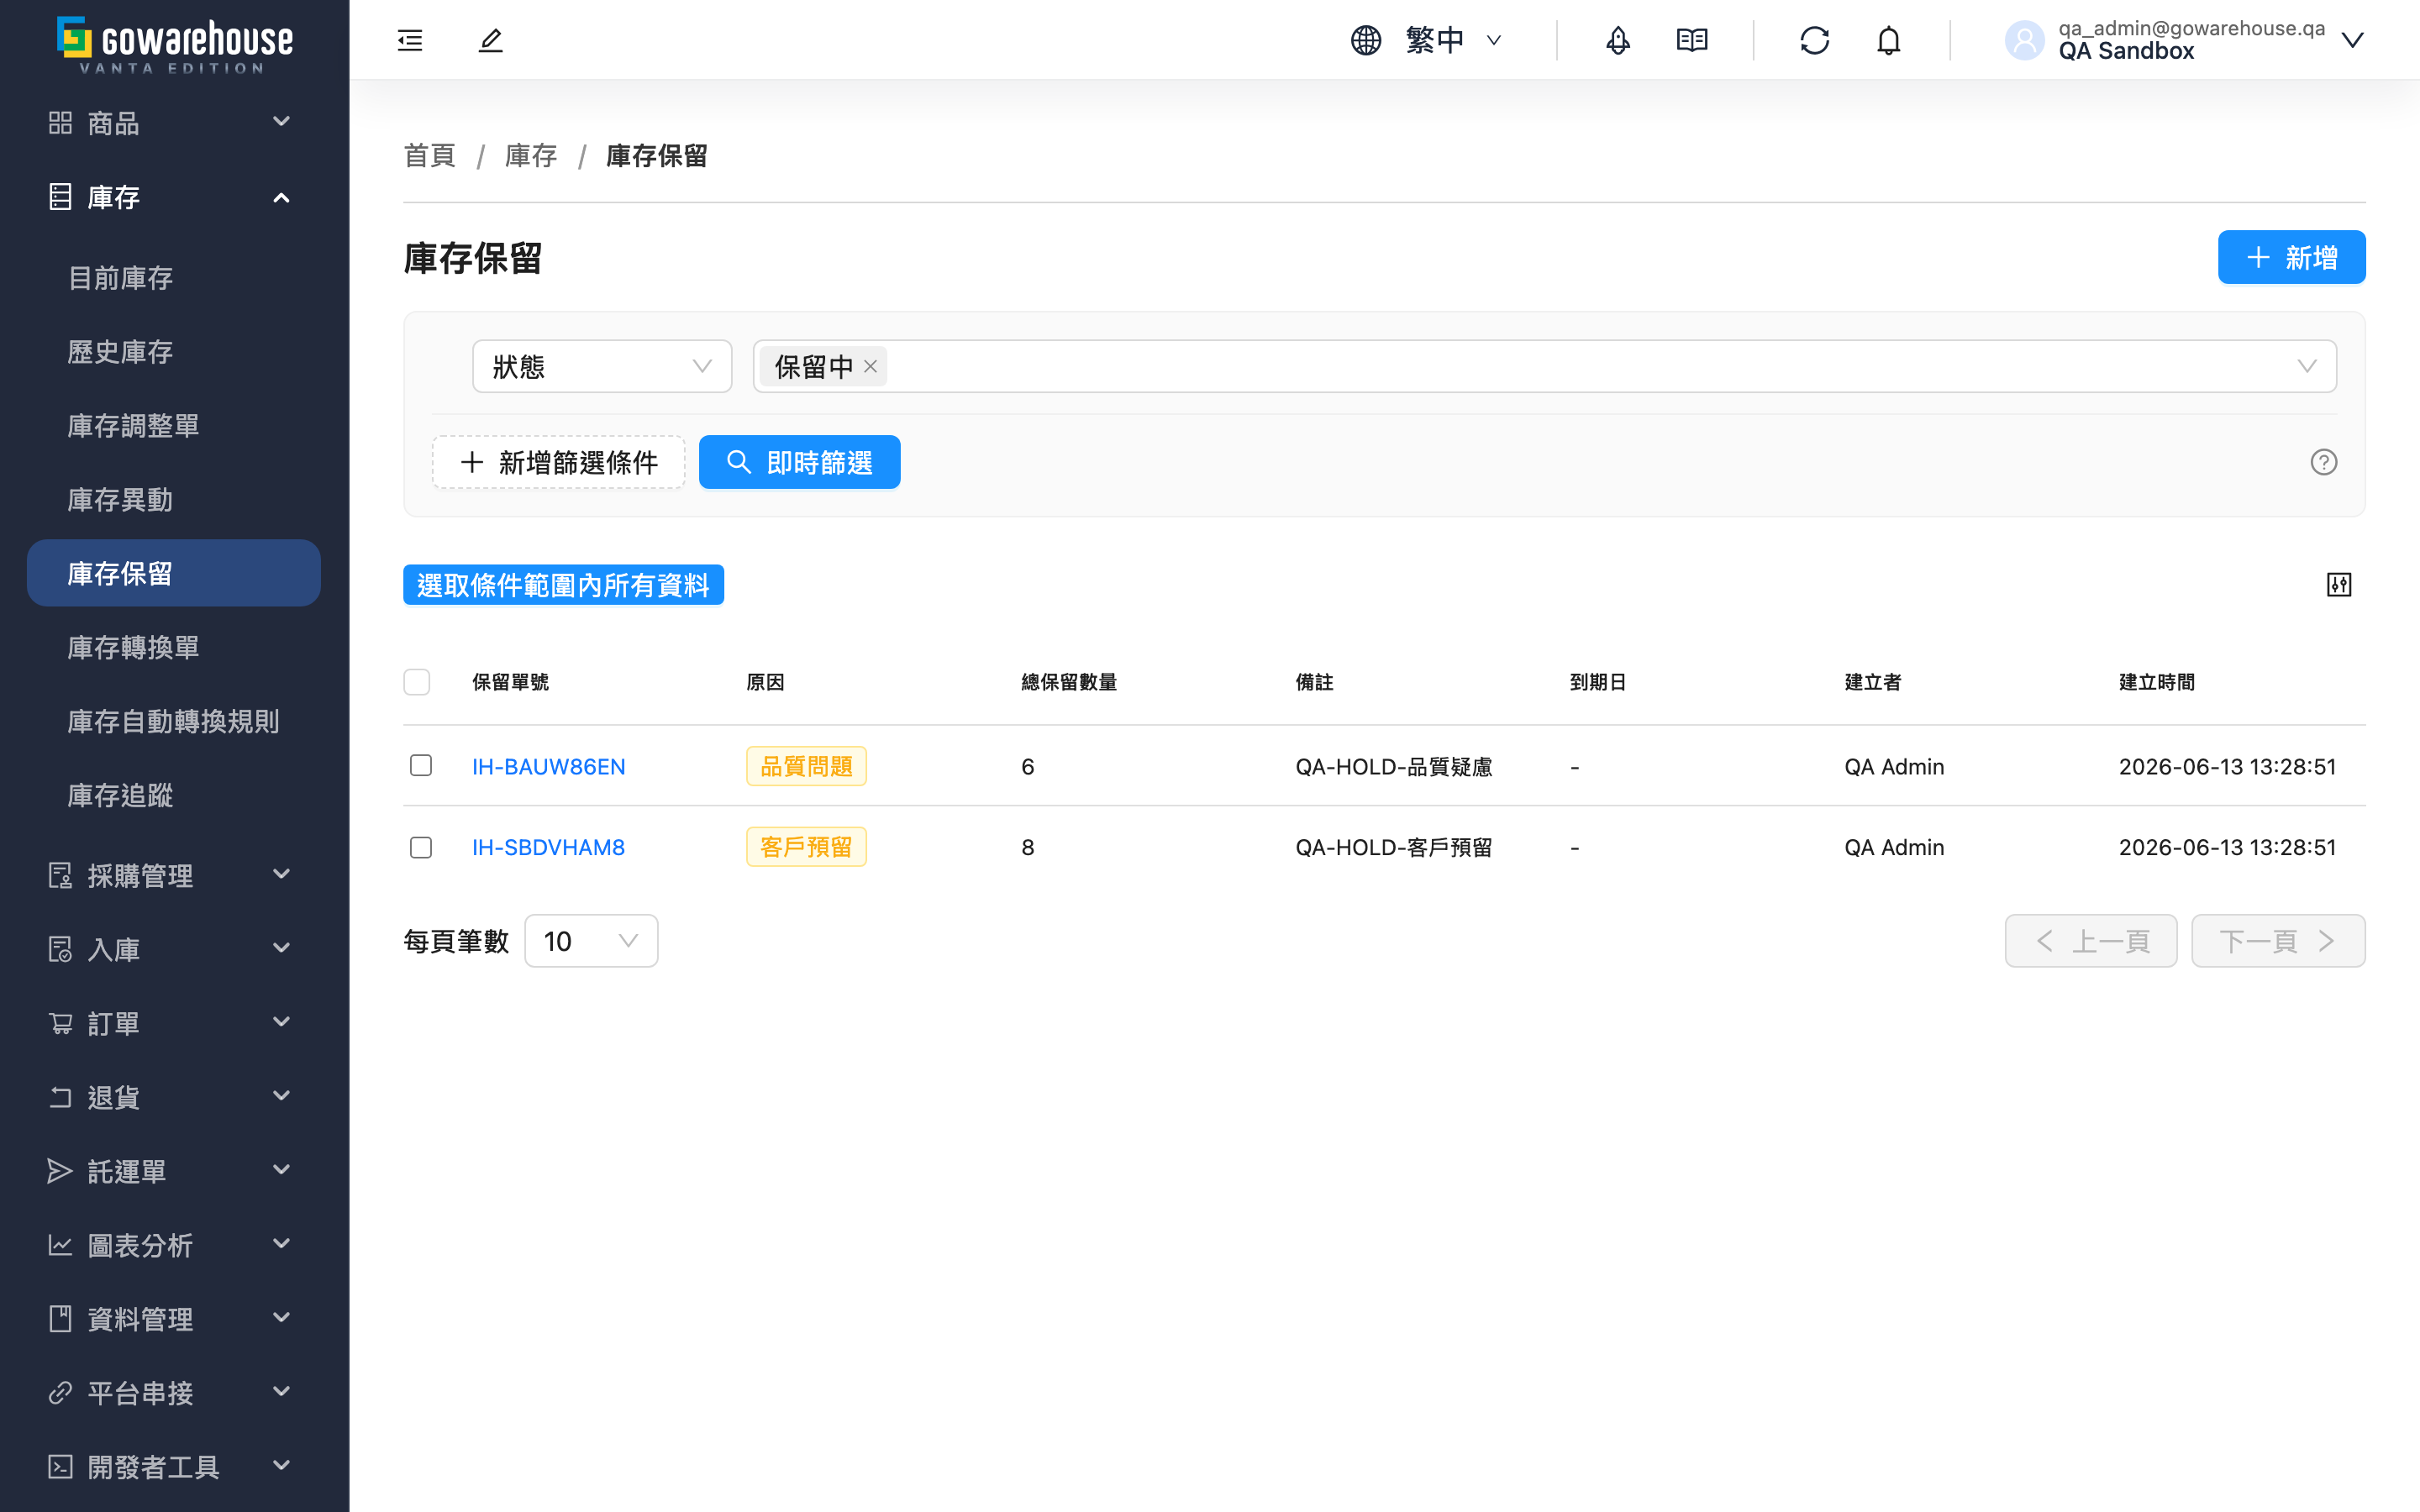The image size is (2420, 1512).
Task: Click the gowarehouse logo
Action: (x=175, y=44)
